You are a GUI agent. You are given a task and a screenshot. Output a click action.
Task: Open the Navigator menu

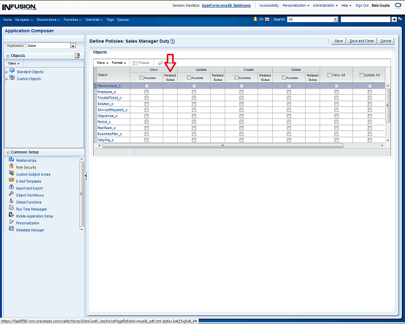pyautogui.click(x=23, y=20)
